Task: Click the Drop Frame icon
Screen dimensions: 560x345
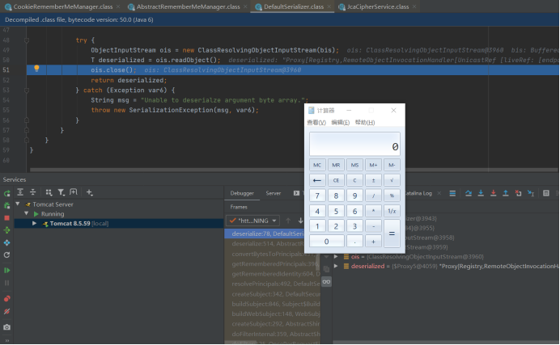Action: point(518,193)
